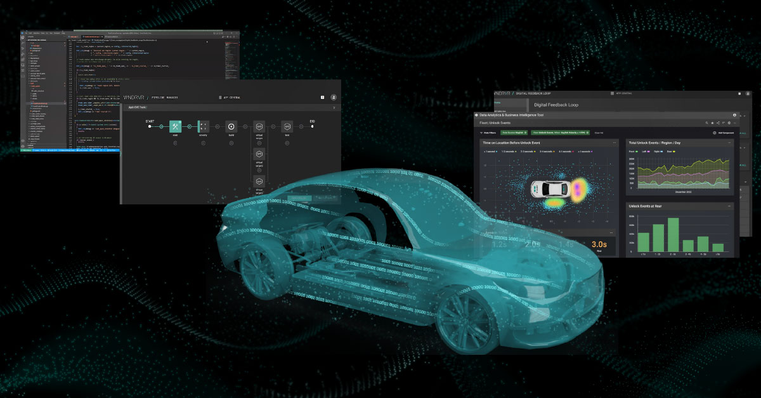Select the build stage node

[231, 126]
